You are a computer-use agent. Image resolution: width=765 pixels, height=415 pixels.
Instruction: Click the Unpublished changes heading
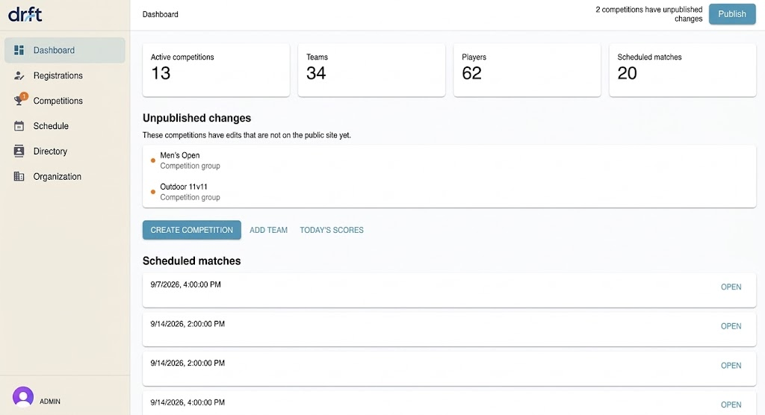click(x=196, y=118)
